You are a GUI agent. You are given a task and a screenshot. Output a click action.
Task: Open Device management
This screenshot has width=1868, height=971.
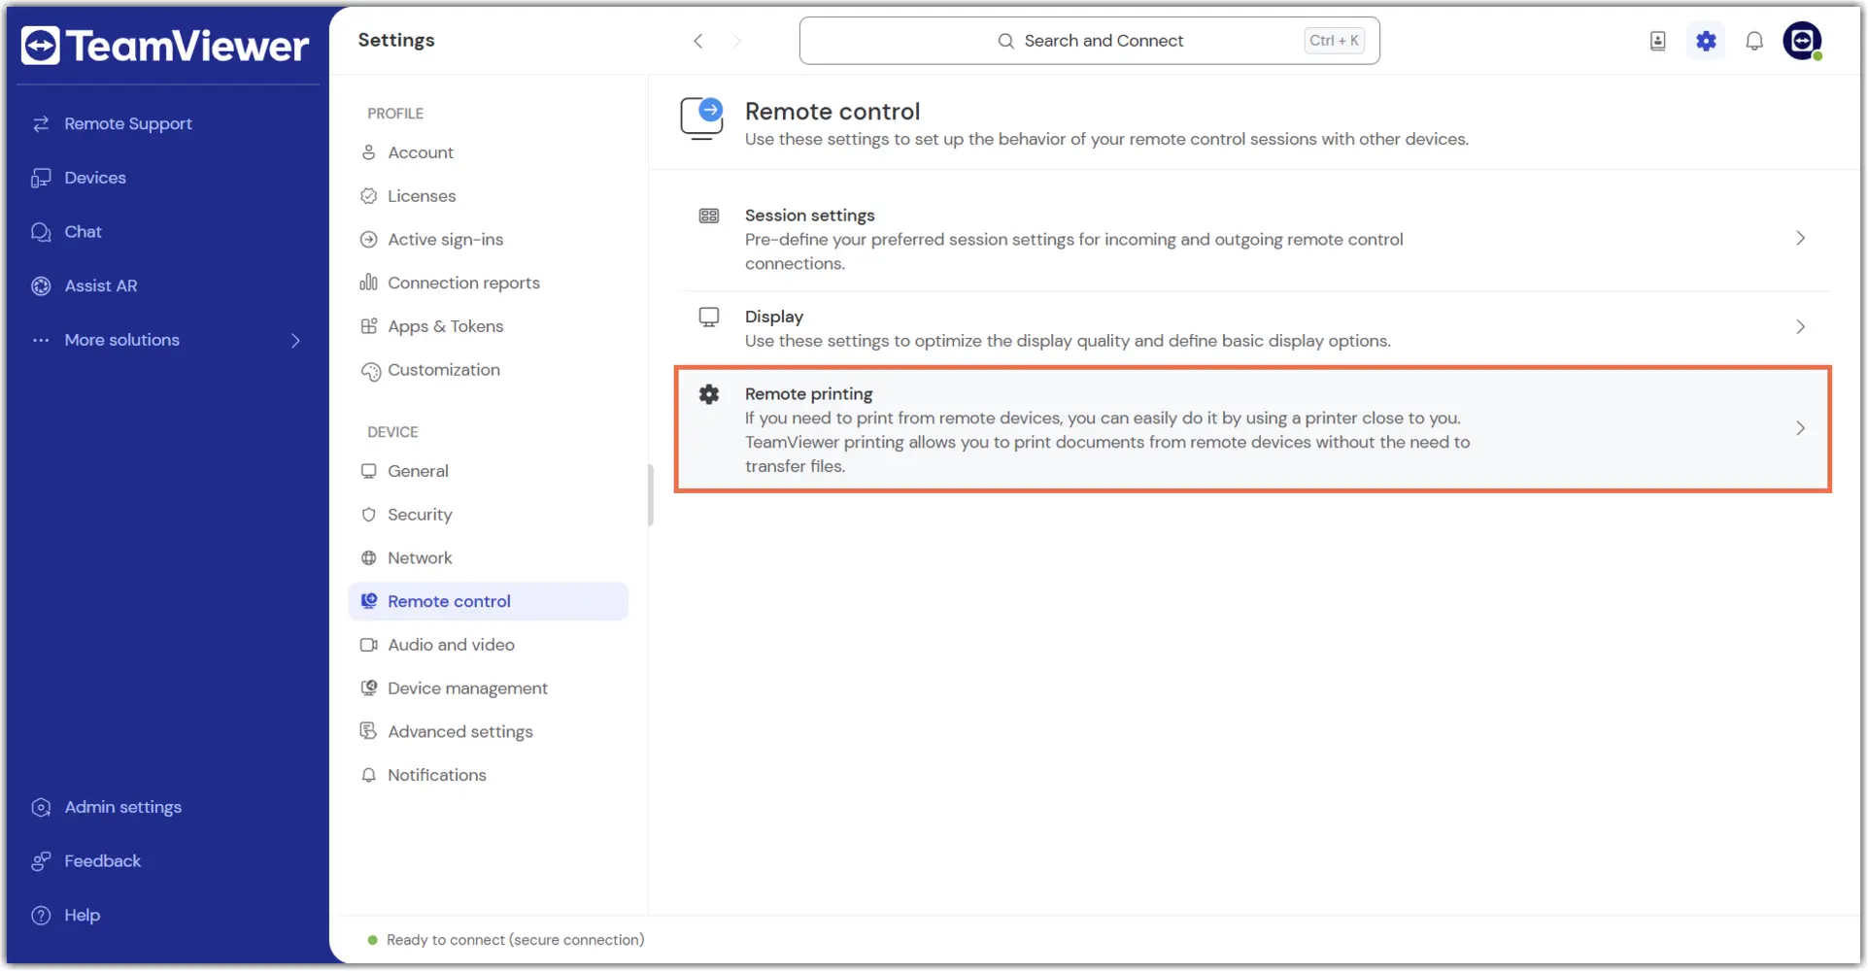coord(467,688)
